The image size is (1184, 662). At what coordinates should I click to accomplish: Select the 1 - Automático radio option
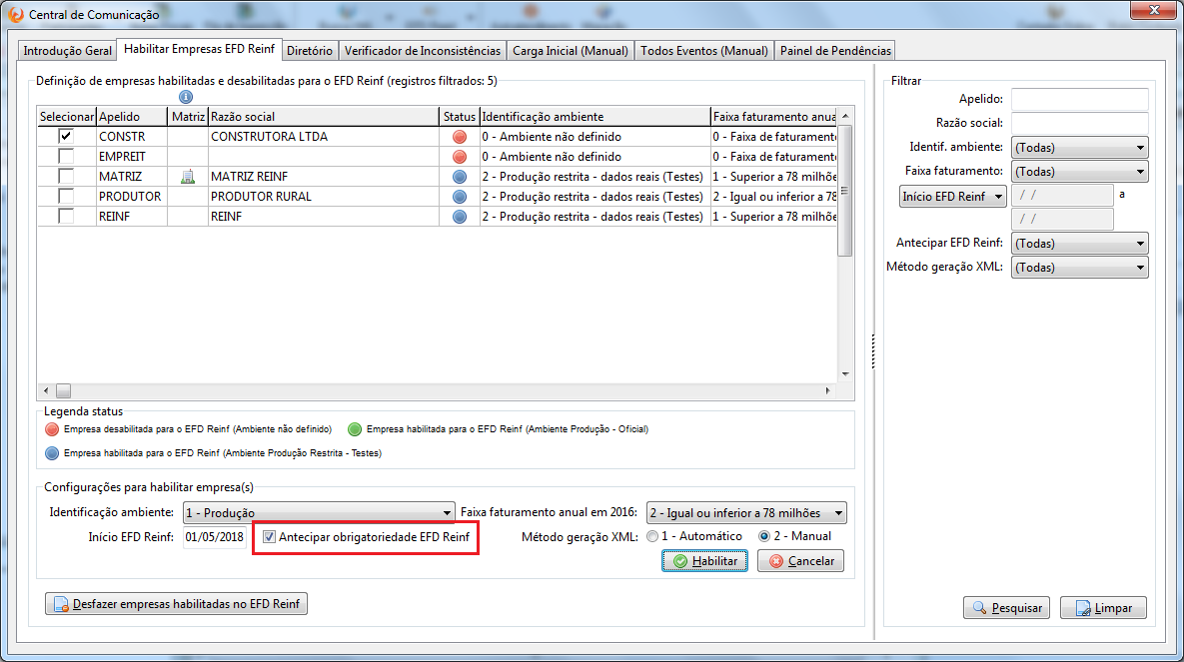pos(653,536)
